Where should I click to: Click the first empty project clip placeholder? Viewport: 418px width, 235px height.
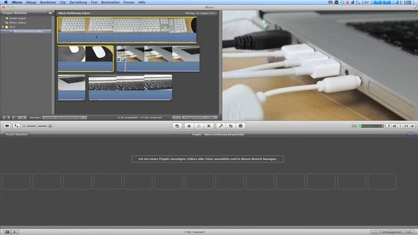(16, 181)
